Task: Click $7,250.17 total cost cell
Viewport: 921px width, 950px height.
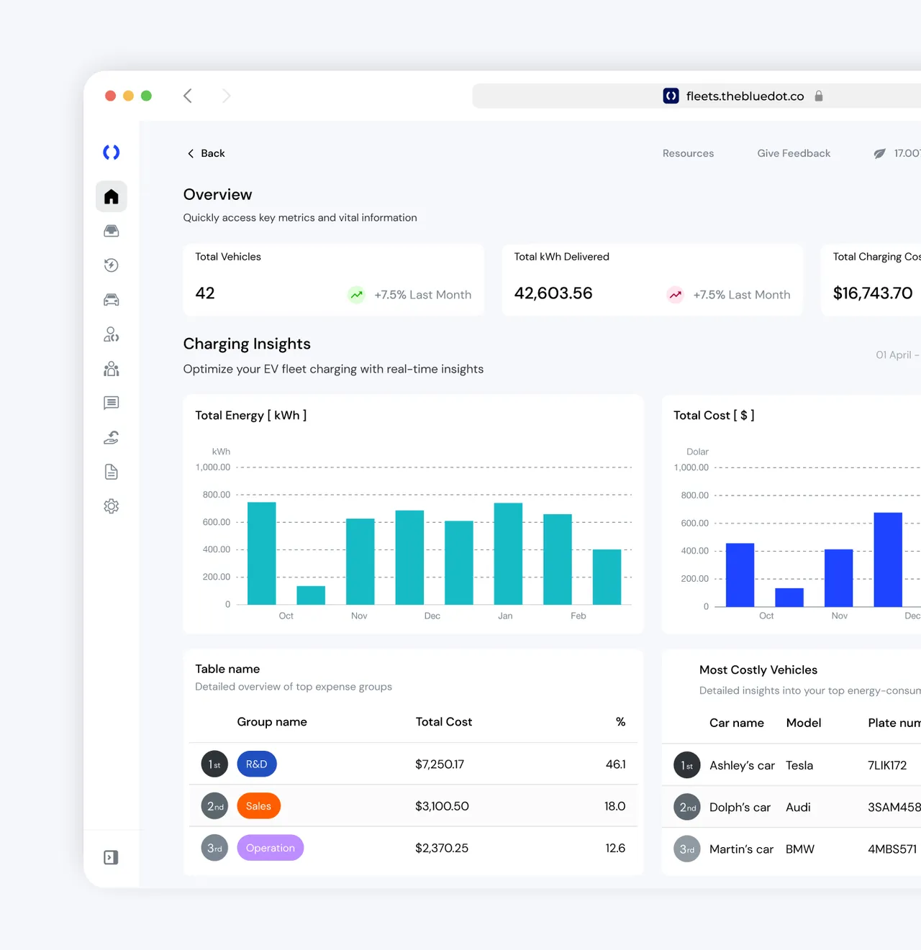Action: [440, 764]
